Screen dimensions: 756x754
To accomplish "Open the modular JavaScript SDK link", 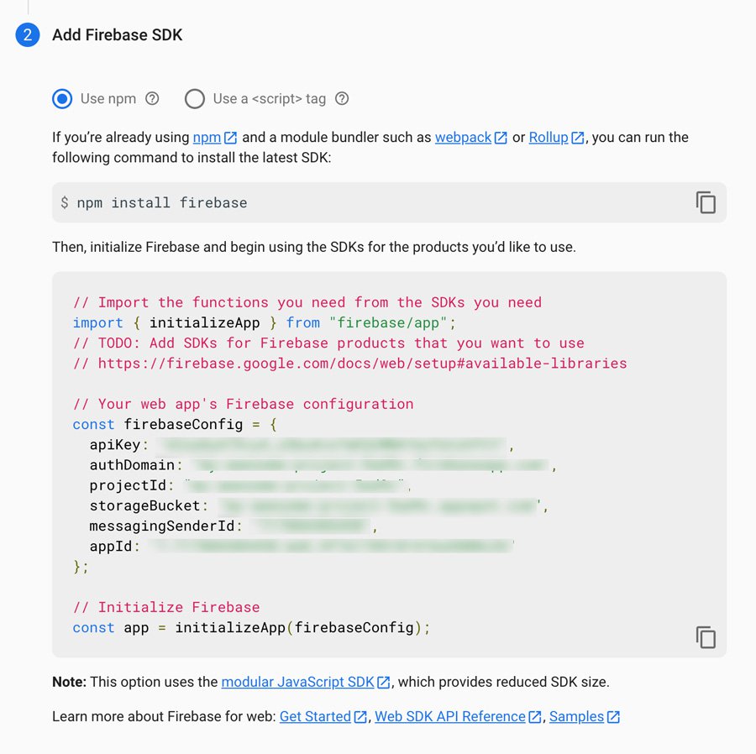I will [x=296, y=682].
